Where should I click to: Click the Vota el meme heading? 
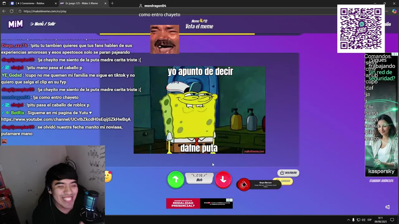coord(199,27)
